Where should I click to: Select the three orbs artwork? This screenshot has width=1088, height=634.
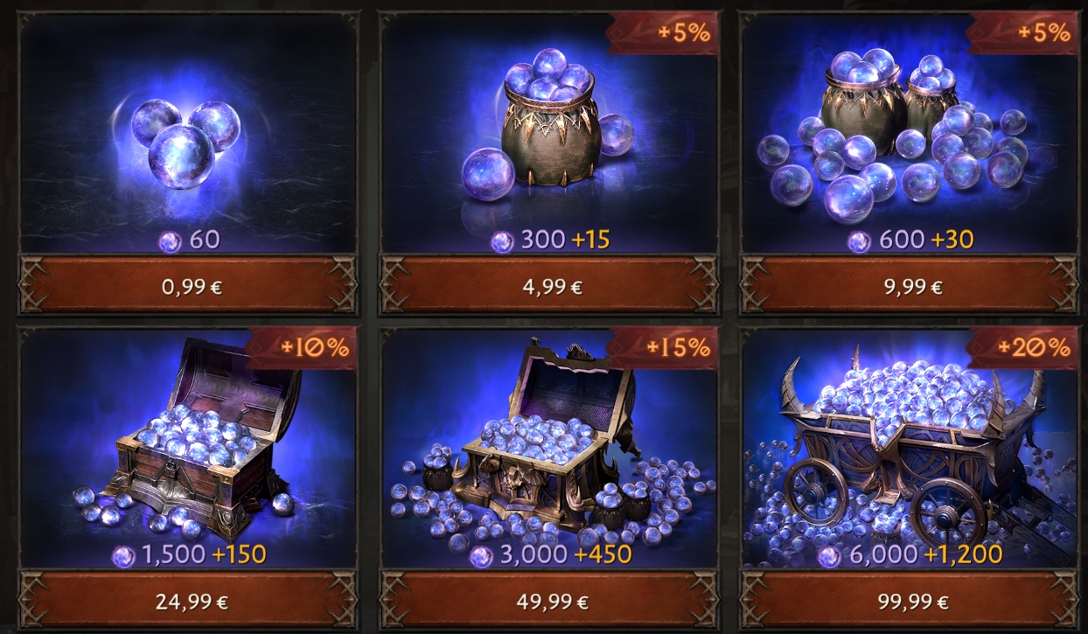click(x=185, y=140)
